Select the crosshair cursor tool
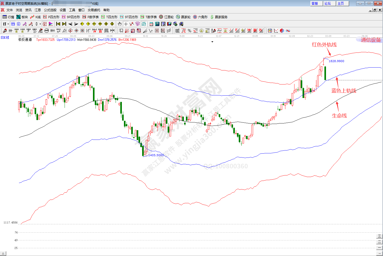Viewport: 383px width, 256px height. click(126, 24)
